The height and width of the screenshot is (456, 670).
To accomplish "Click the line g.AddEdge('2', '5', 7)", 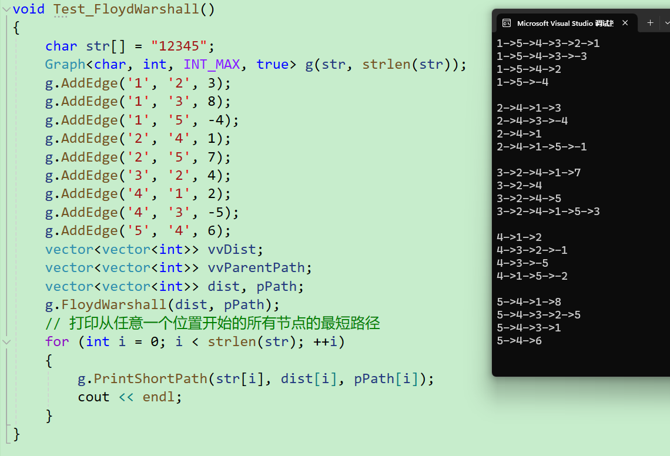I will 138,157.
